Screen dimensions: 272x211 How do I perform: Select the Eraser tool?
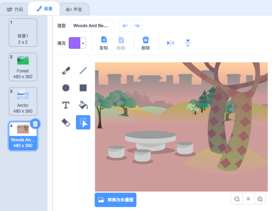(x=66, y=122)
